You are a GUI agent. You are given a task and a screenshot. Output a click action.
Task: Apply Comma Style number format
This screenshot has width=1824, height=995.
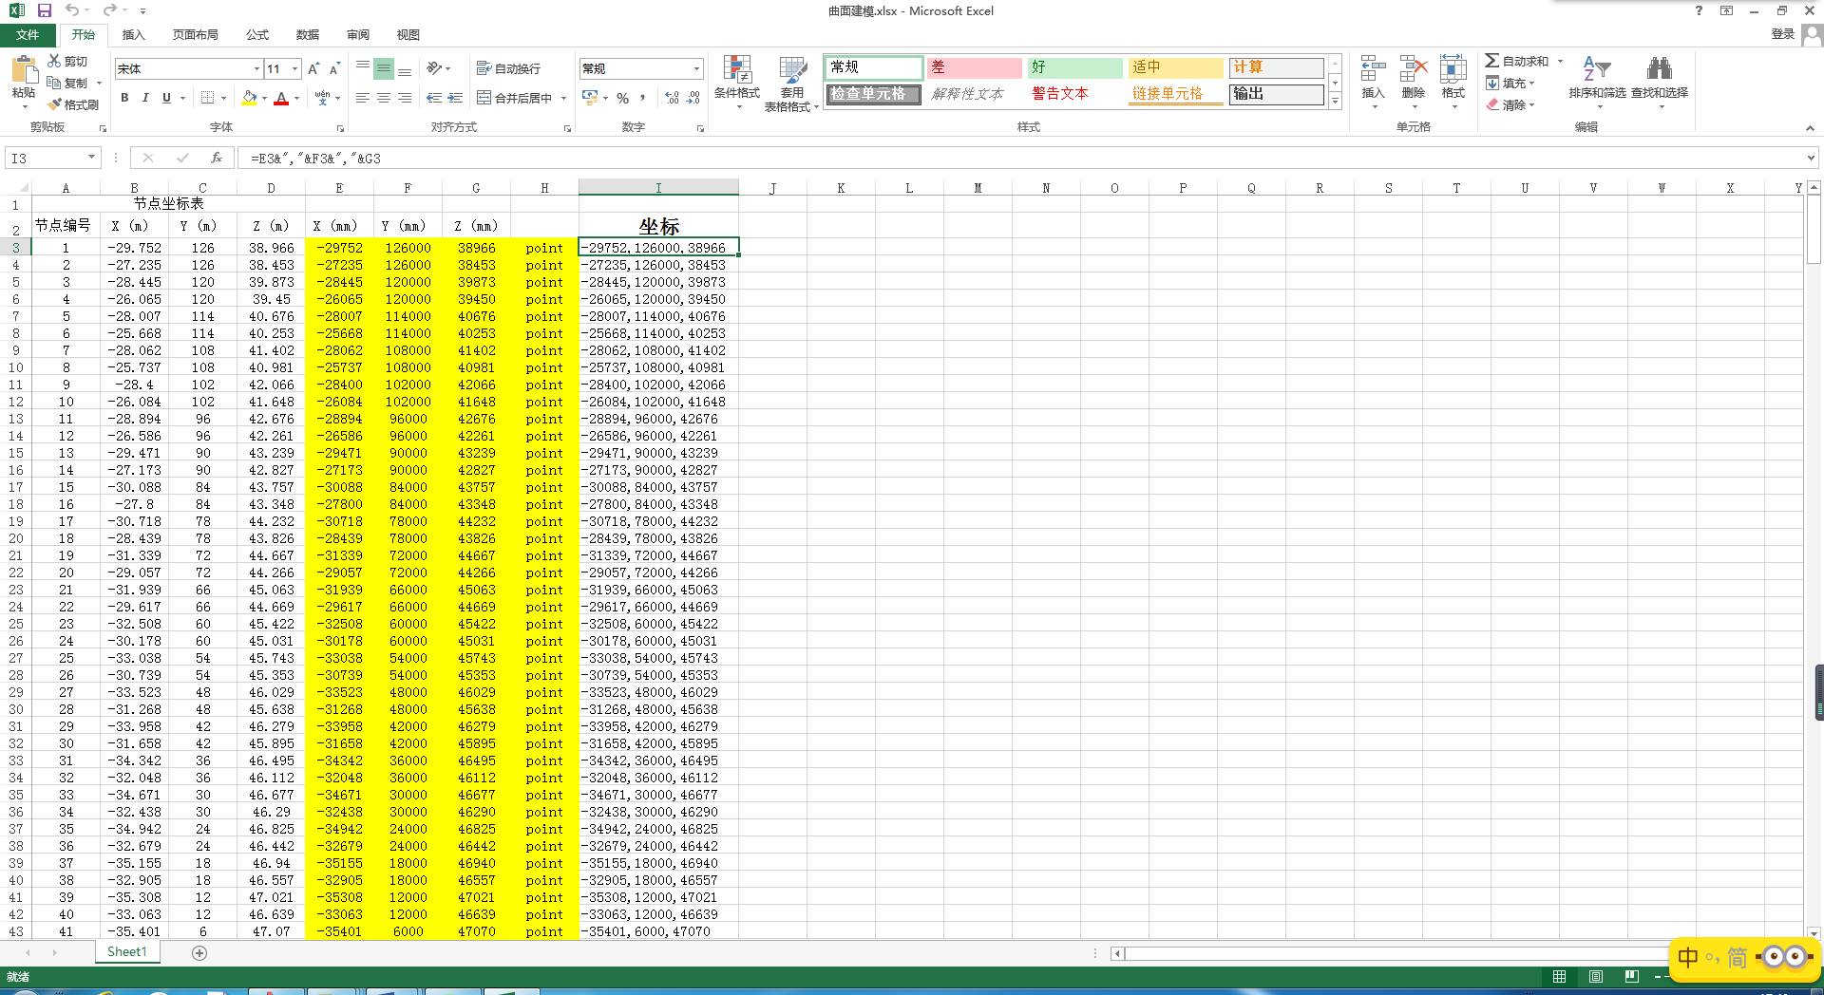point(643,98)
